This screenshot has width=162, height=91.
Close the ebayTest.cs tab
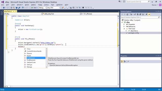pyautogui.click(x=16, y=11)
